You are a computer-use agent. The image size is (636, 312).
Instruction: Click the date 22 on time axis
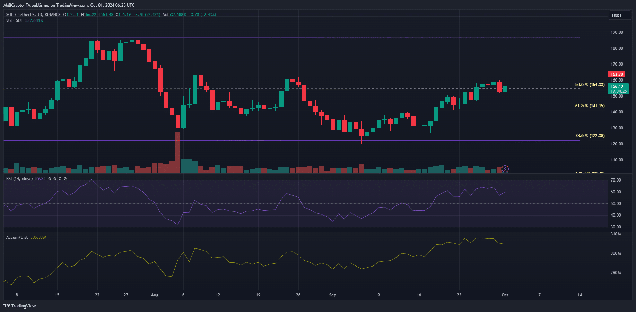coord(97,295)
